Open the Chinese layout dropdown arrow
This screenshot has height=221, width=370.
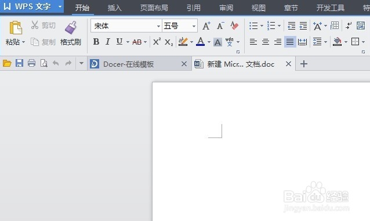(325, 26)
